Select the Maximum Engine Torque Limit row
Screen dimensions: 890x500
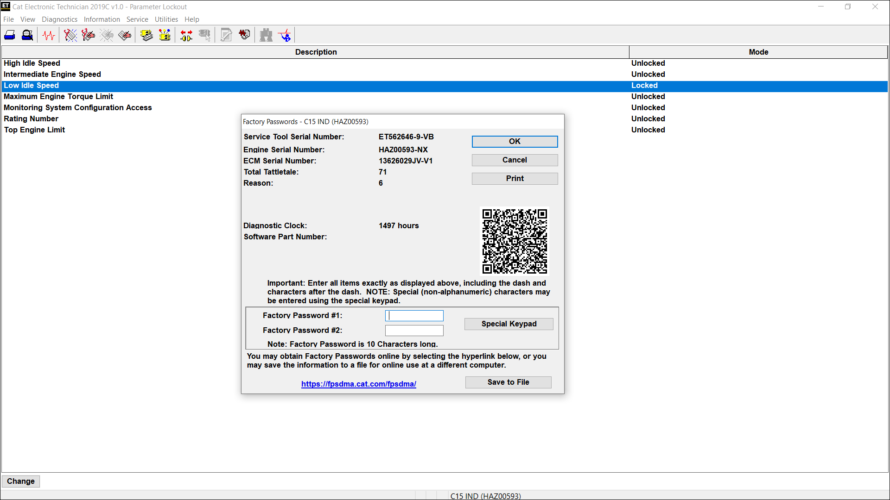point(58,97)
